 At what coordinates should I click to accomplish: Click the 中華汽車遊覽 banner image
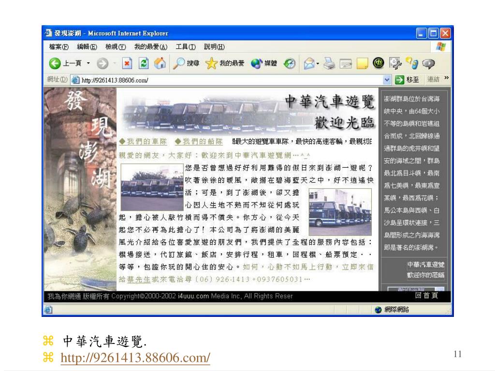pos(248,113)
